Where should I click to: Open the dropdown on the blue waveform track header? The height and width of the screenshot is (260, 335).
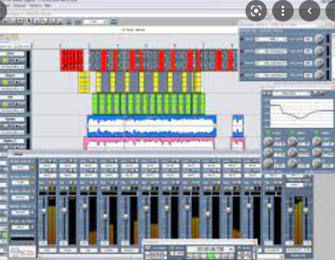click(12, 132)
